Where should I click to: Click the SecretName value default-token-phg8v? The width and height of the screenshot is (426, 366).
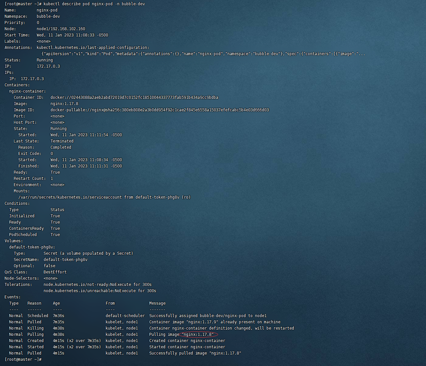pyautogui.click(x=66, y=260)
